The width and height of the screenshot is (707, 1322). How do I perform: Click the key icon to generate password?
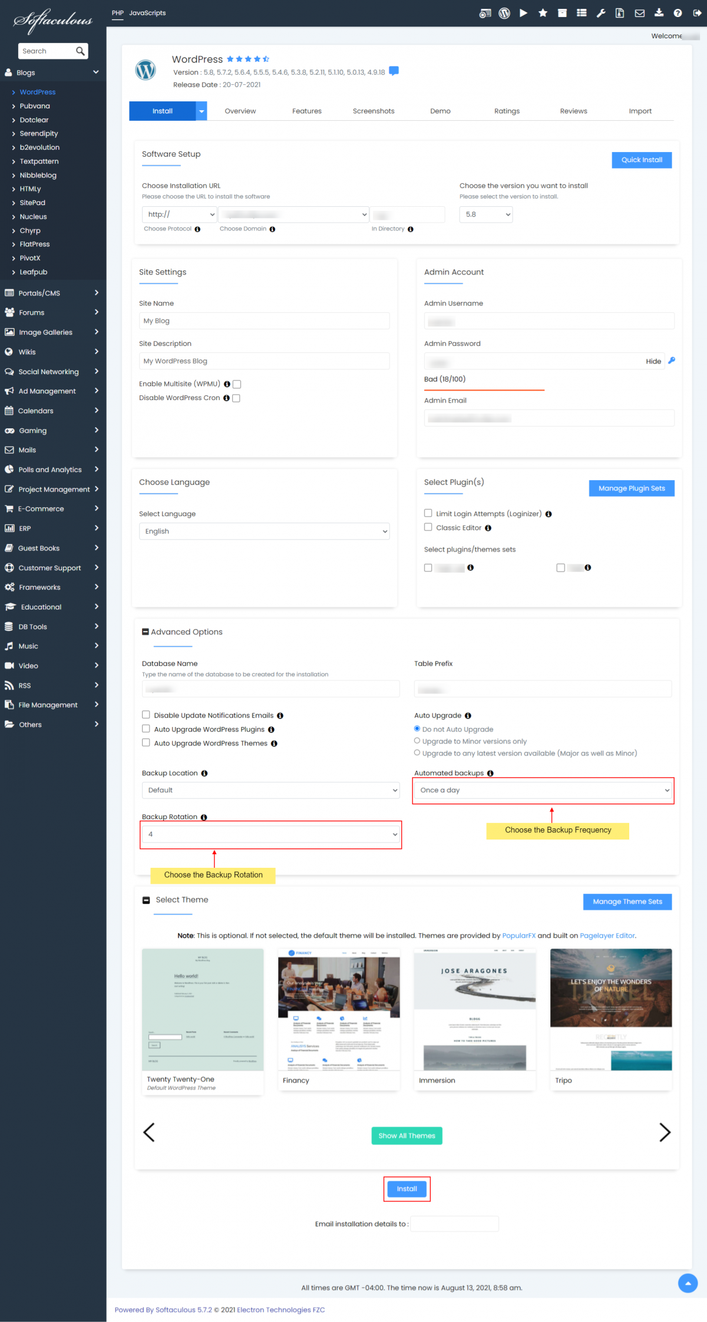click(672, 361)
